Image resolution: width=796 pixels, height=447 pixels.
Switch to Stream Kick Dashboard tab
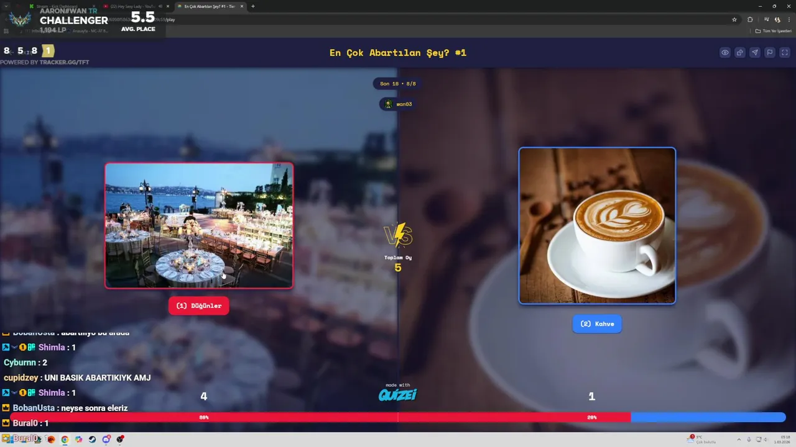[x=61, y=6]
